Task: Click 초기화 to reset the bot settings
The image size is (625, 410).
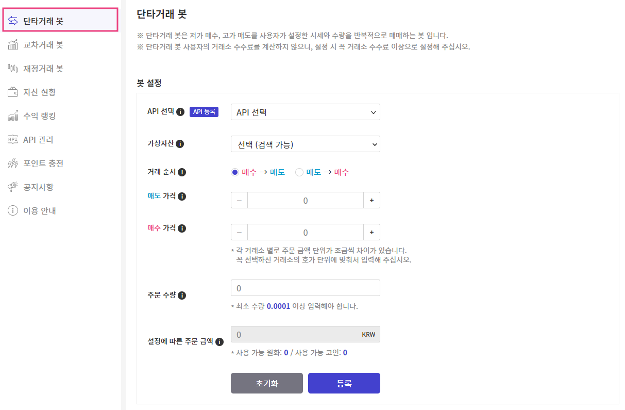Action: coord(267,383)
